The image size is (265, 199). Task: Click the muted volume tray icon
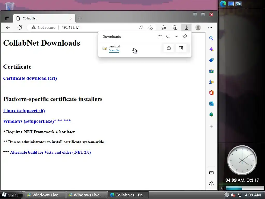point(233,195)
